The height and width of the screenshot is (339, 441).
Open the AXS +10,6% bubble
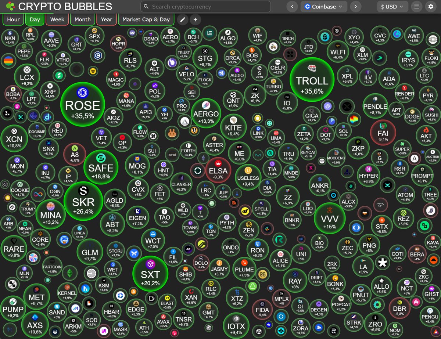coord(35,324)
